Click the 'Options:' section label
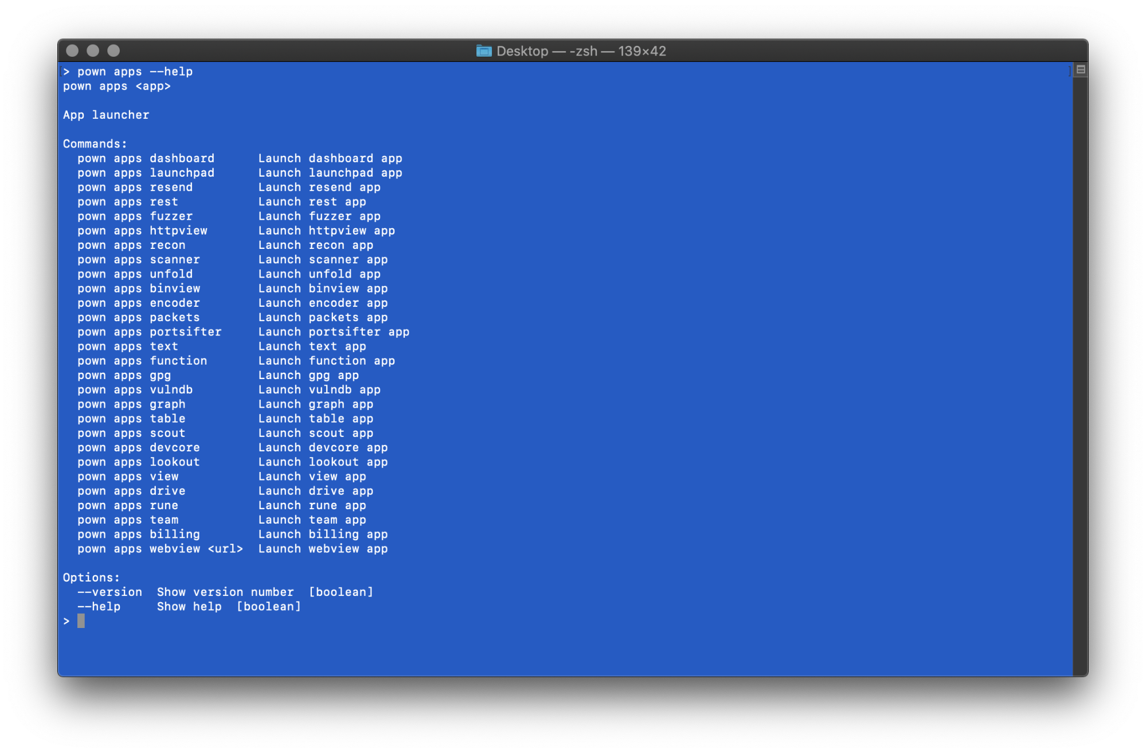This screenshot has width=1146, height=753. (x=91, y=578)
